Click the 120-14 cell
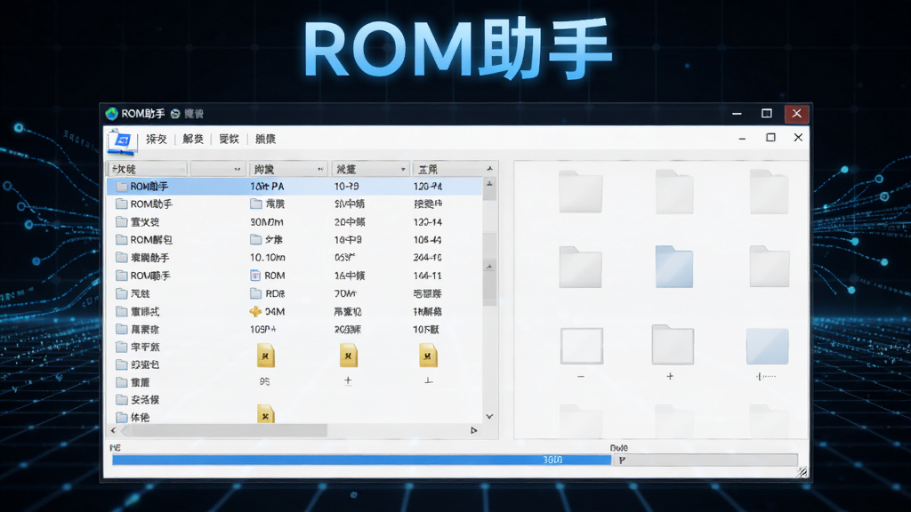911x512 pixels. [428, 221]
